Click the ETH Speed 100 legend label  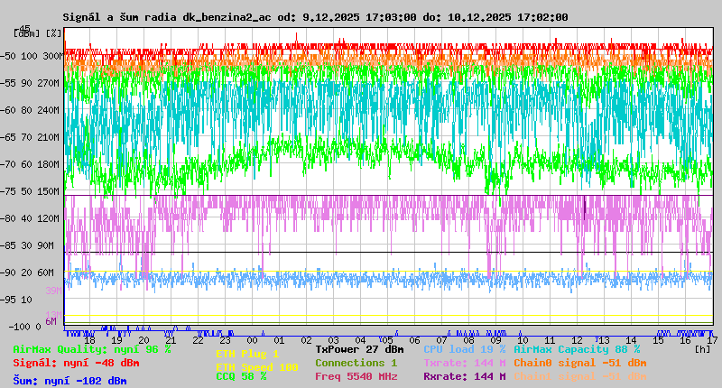pos(256,367)
